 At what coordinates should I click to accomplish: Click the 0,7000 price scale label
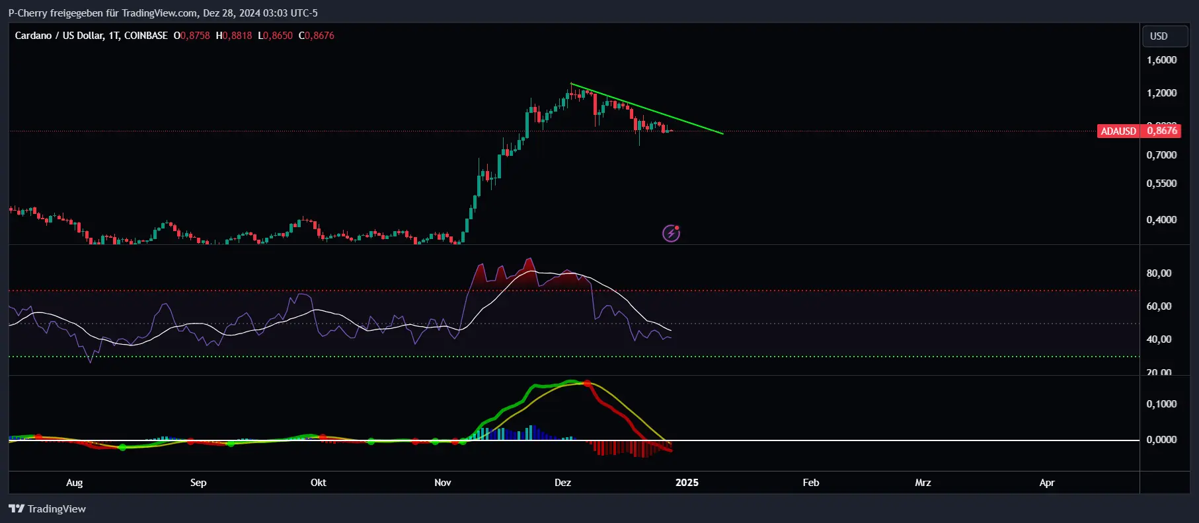[1161, 155]
